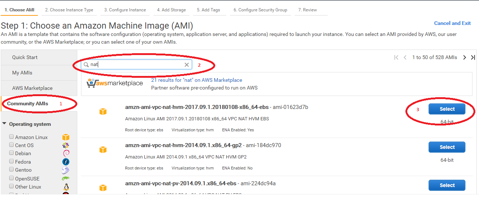Viewport: 479px width, 197px height.
Task: Check the Gentoo filter checkbox
Action: click(x=12, y=169)
